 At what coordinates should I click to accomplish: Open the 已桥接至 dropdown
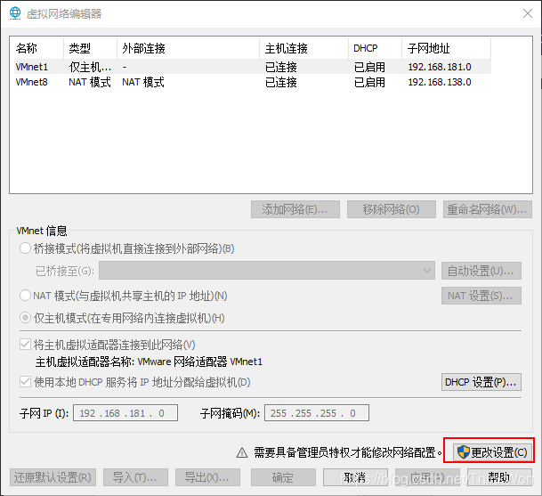pyautogui.click(x=267, y=271)
